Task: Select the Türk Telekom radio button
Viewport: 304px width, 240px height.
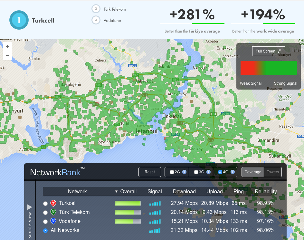Action: coord(45,212)
